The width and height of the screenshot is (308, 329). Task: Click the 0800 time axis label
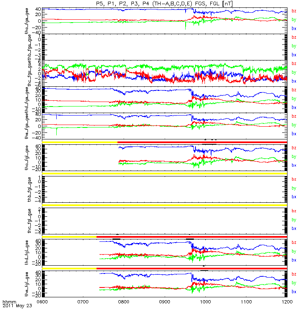click(x=124, y=302)
